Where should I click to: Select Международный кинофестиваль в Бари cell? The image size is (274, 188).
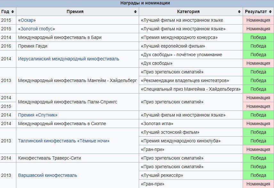coord(78,37)
